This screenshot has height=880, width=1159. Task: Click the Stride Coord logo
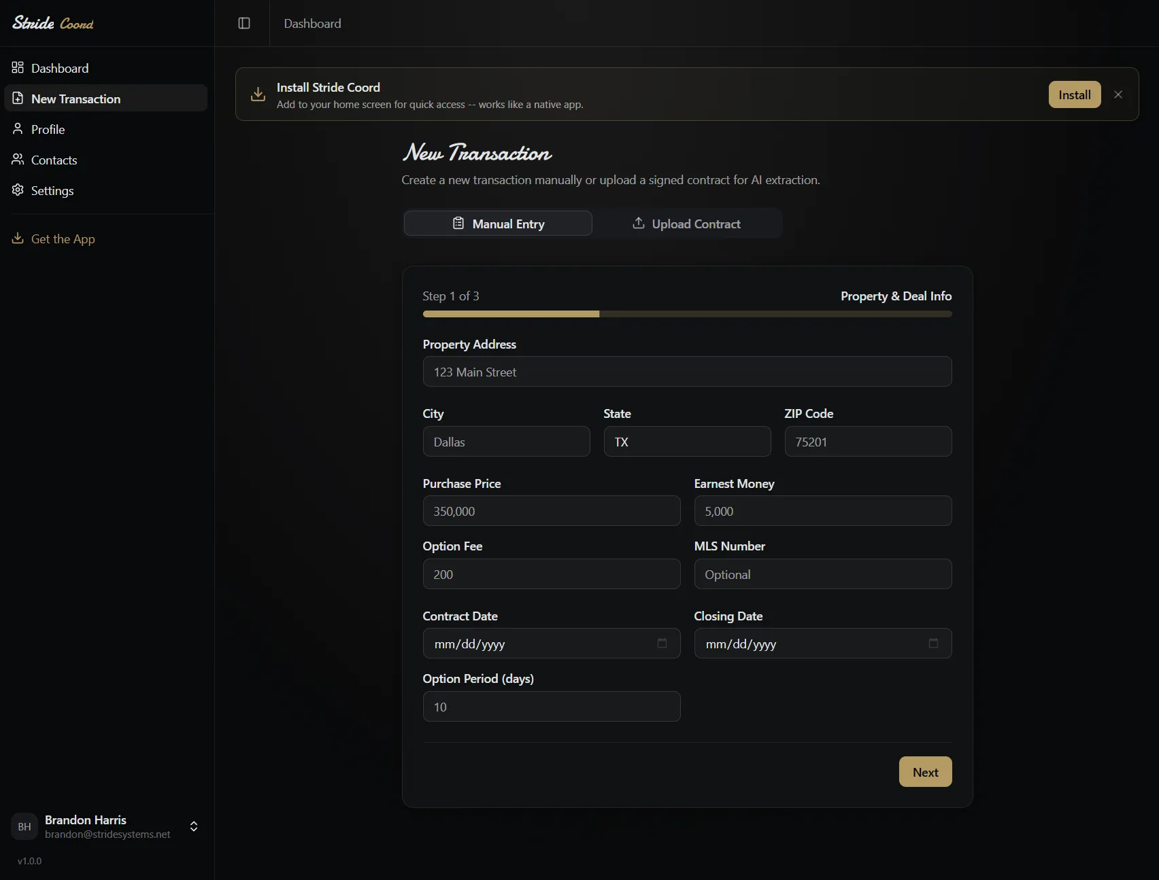point(52,22)
